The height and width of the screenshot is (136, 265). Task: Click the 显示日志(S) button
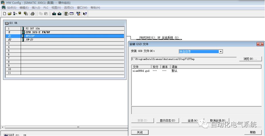click(167, 121)
